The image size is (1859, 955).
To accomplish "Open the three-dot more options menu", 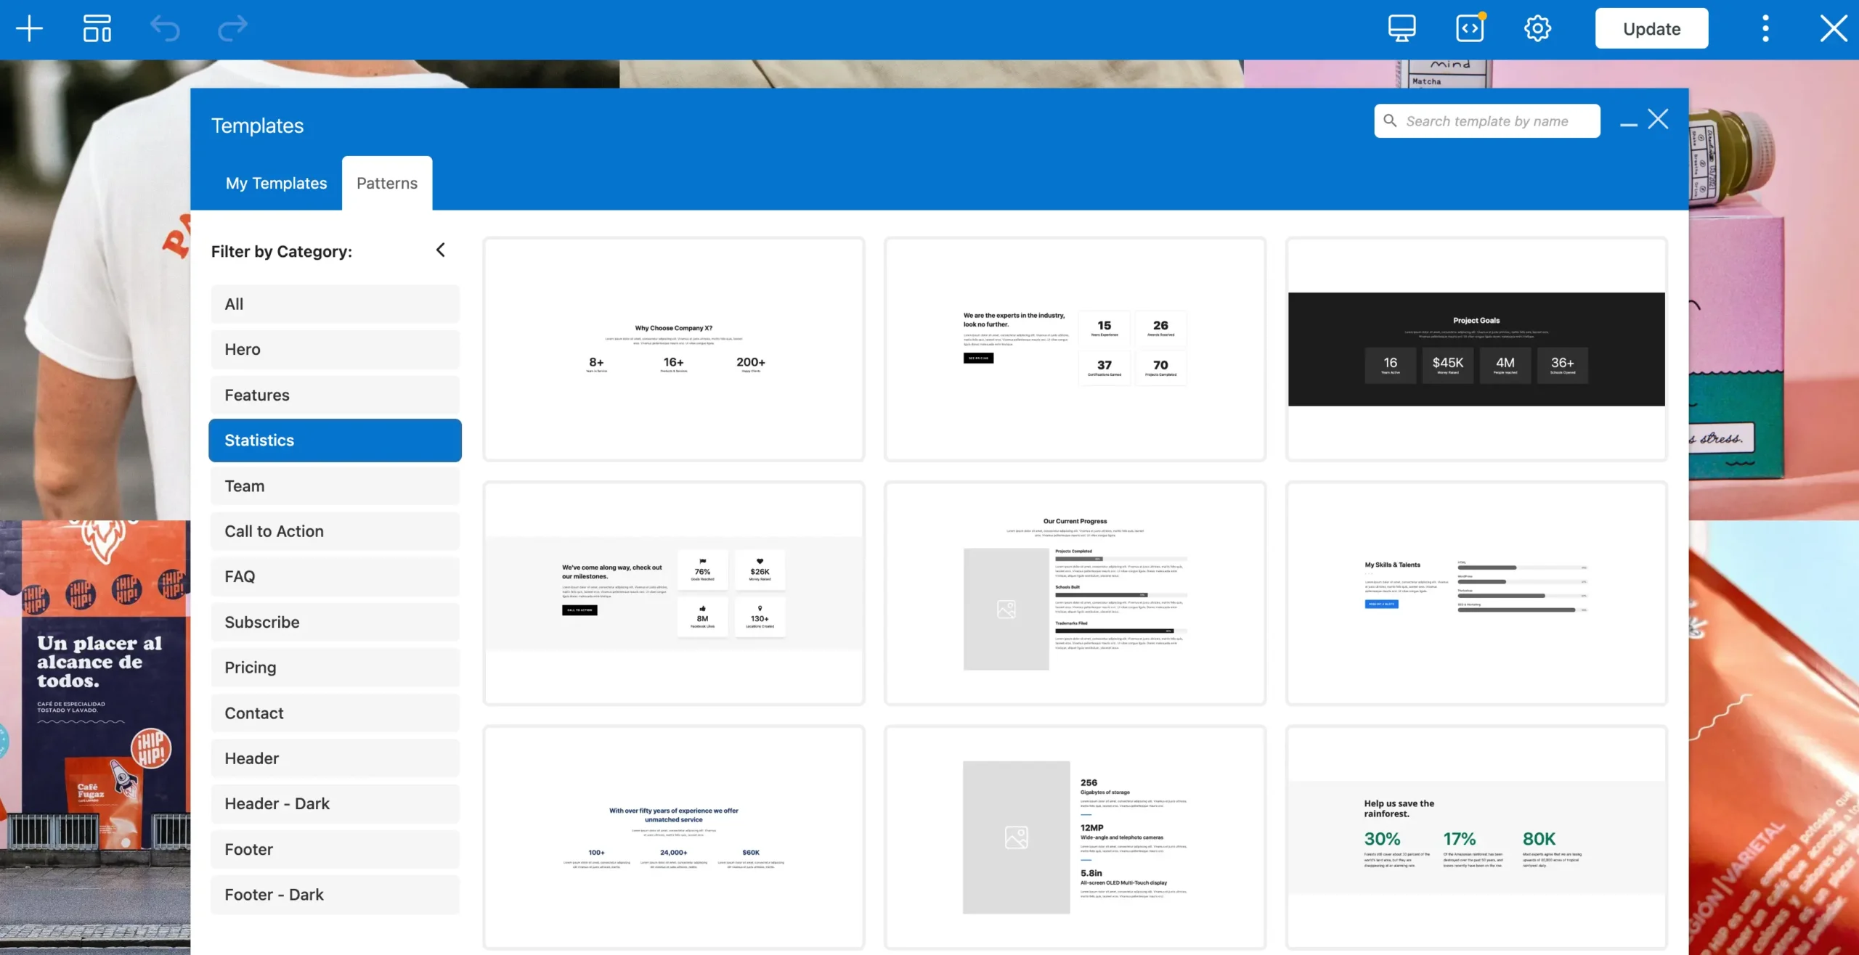I will [1765, 29].
